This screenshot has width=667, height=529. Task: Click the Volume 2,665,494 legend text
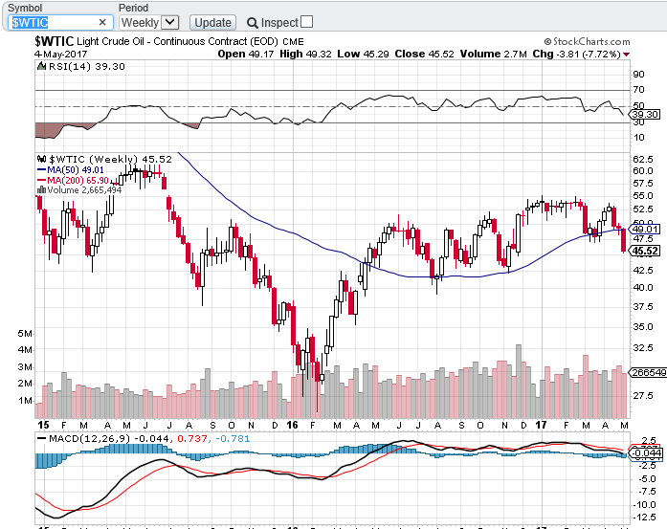point(84,189)
